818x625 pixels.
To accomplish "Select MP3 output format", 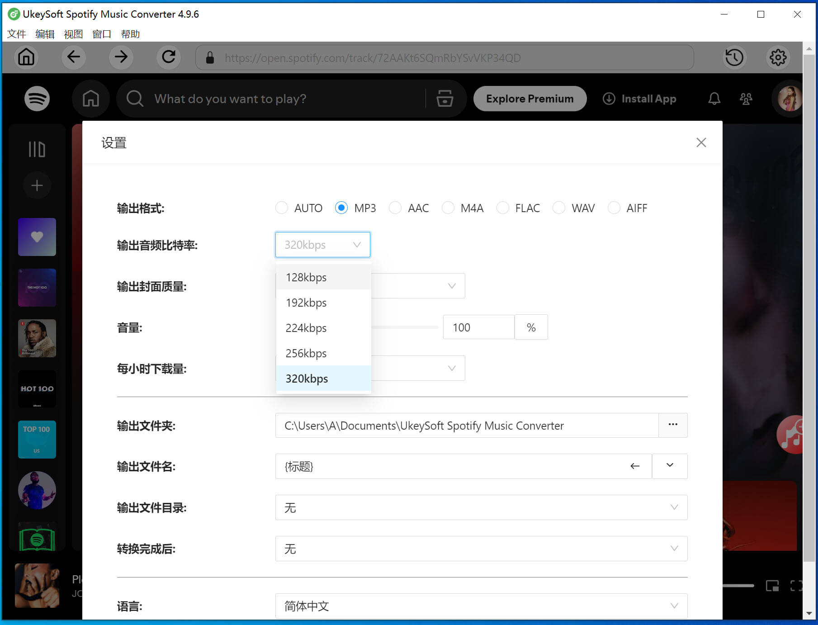I will coord(341,208).
